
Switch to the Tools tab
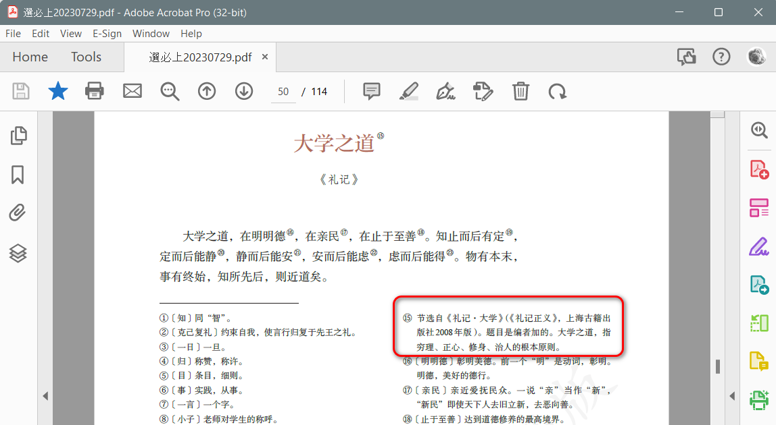point(86,57)
